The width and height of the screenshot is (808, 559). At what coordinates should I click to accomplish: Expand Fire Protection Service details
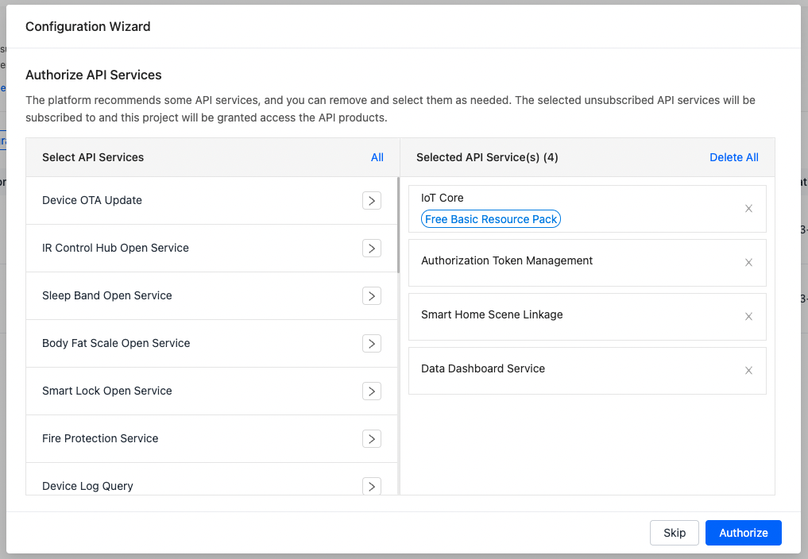[371, 438]
